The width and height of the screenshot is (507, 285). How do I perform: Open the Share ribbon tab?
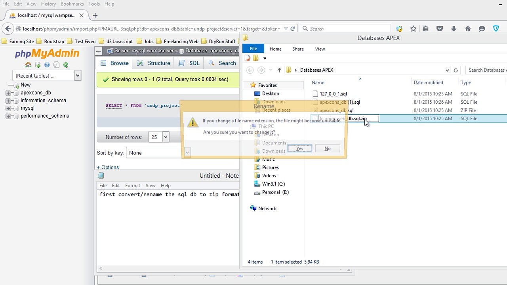pyautogui.click(x=298, y=49)
